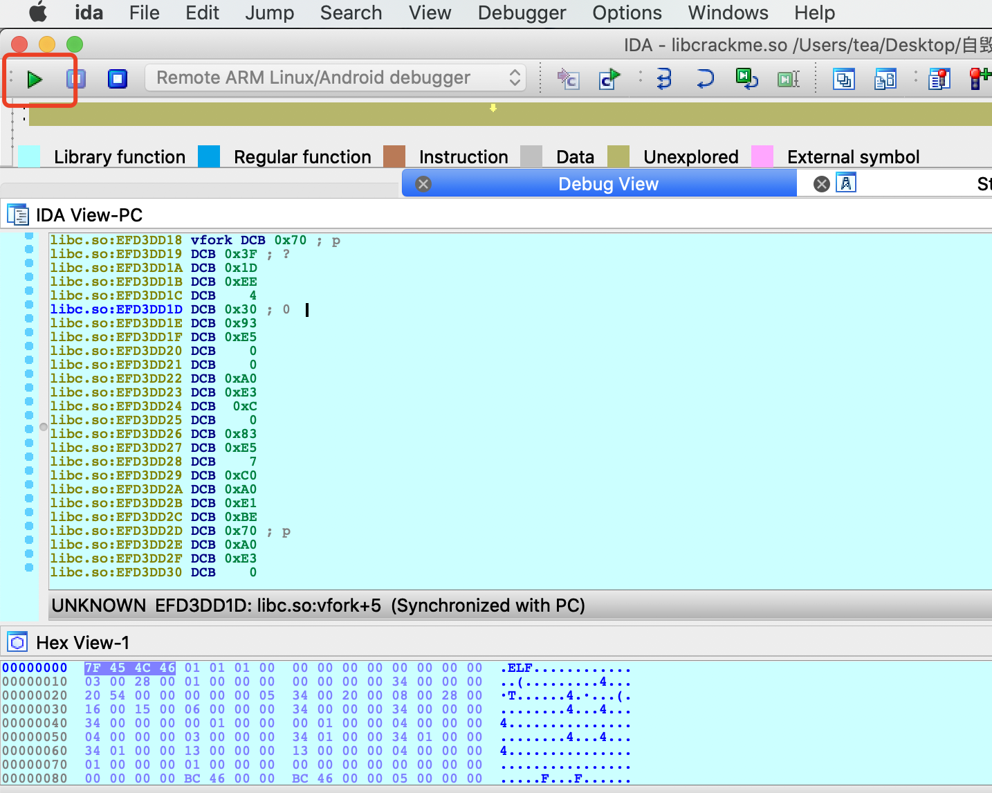Viewport: 992px width, 793px height.
Task: Open the Search menu
Action: click(351, 12)
